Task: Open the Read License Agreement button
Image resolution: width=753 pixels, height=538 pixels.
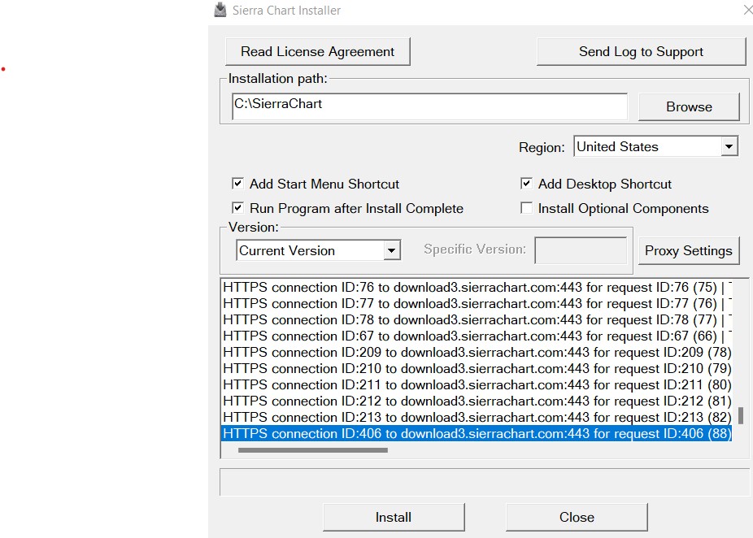Action: pyautogui.click(x=317, y=51)
